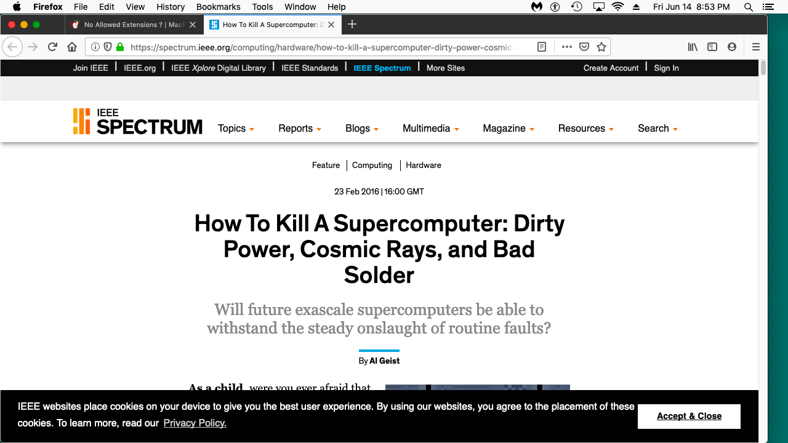This screenshot has width=788, height=443.
Task: Expand the Blogs dropdown menu
Action: [x=362, y=129]
